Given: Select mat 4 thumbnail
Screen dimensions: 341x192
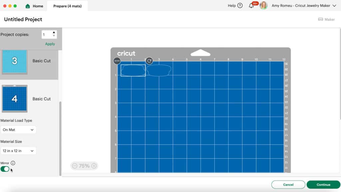Looking at the screenshot, I should point(15,99).
